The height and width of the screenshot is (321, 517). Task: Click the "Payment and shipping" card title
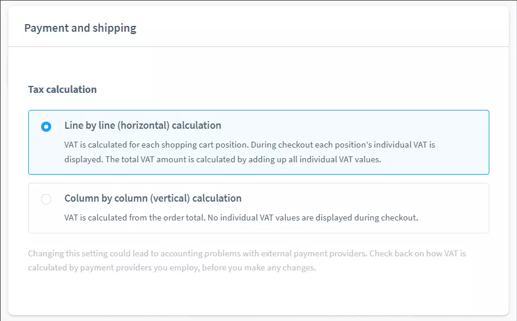(x=80, y=28)
